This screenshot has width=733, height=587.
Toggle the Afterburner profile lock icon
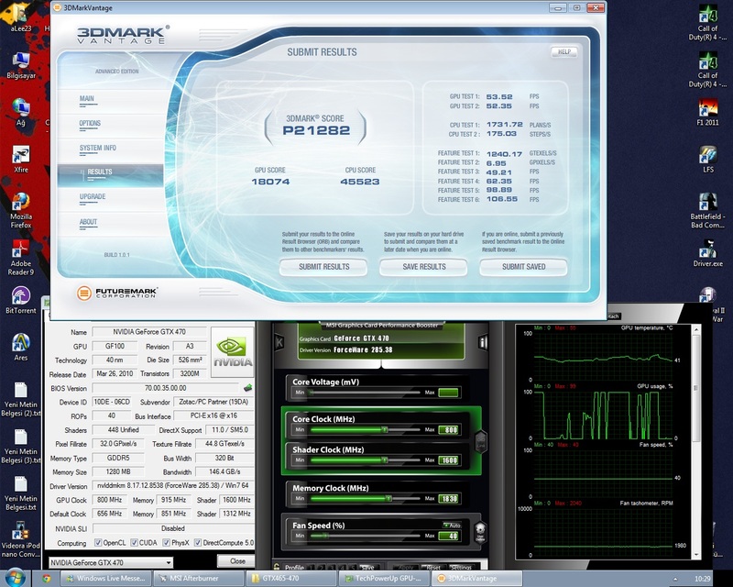(277, 567)
